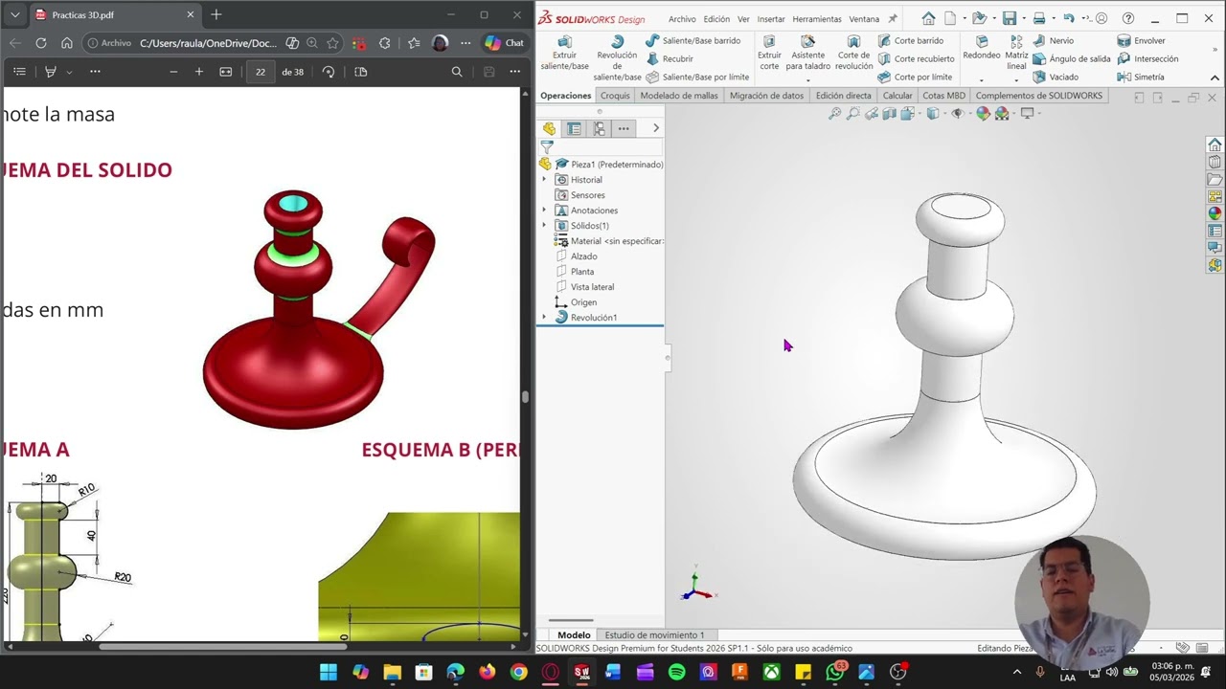Rotate the PDF page
Viewport: 1226px width, 689px height.
pyautogui.click(x=329, y=72)
